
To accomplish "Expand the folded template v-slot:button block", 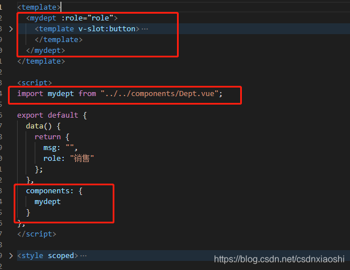I will coord(11,29).
